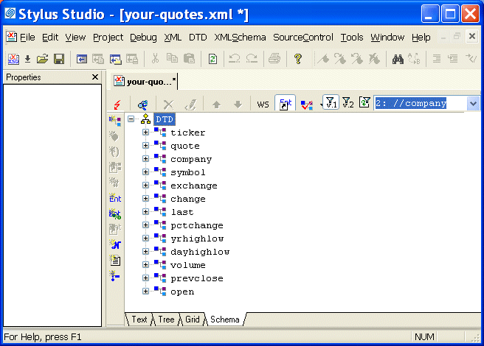
Task: Toggle the XPath filter 1 button
Action: (331, 104)
